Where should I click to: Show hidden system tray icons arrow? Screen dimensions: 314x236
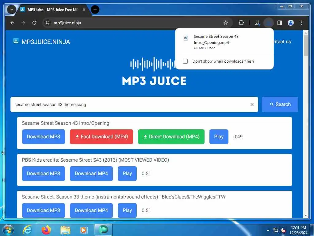[268, 230]
